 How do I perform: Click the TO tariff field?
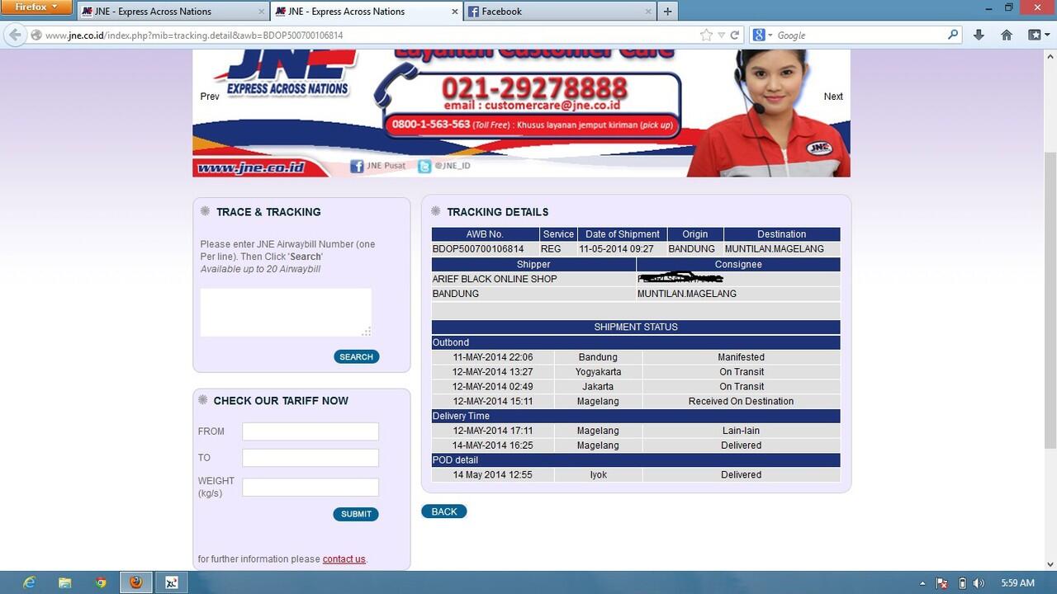click(x=310, y=458)
